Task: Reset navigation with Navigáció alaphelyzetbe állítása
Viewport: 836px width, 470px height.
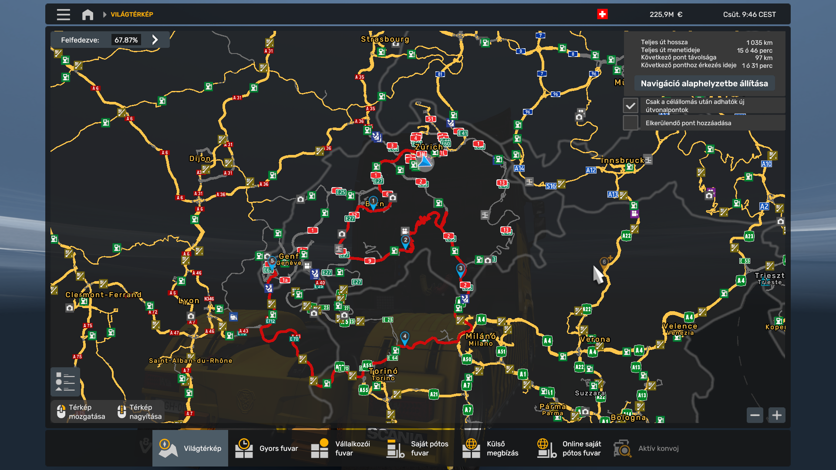Action: click(704, 83)
